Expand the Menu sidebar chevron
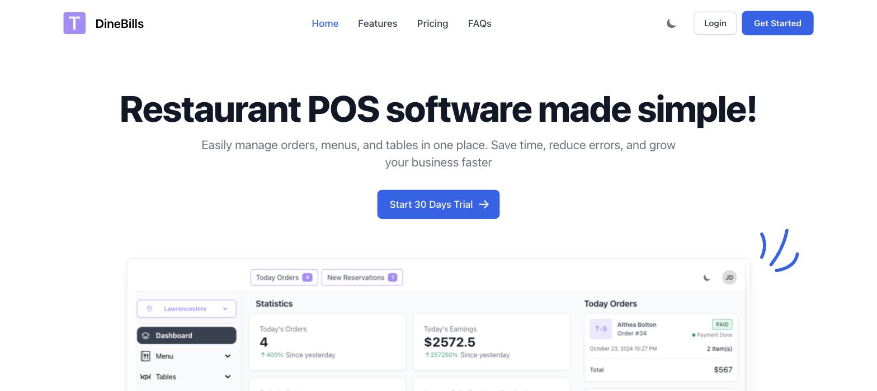Screen dimensions: 877x391 pos(228,356)
